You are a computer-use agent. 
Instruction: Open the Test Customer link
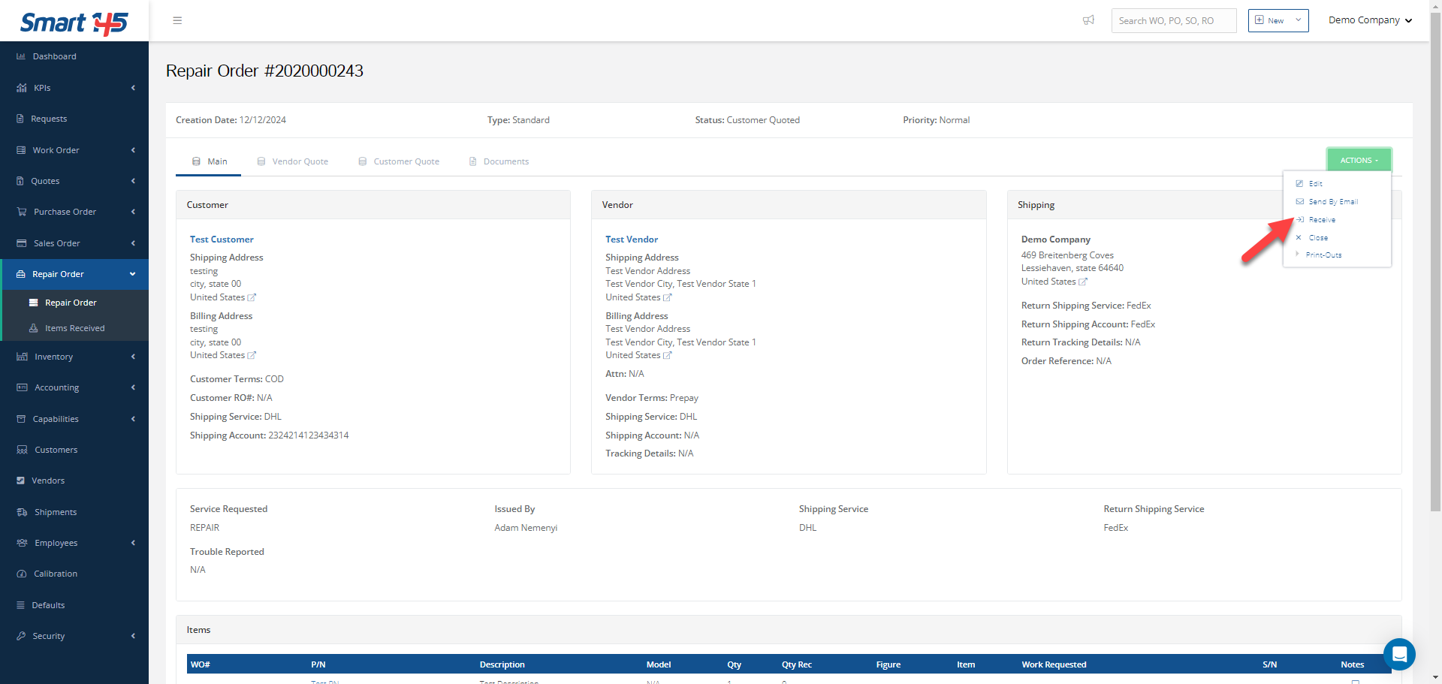point(222,240)
